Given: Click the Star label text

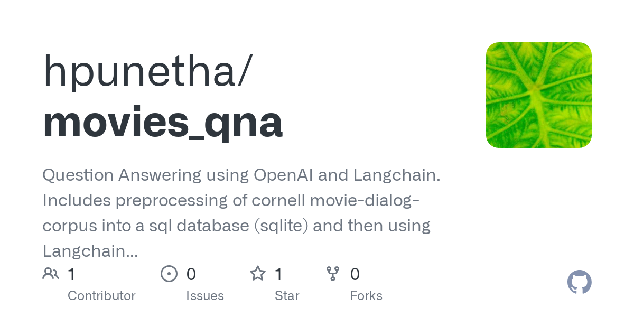Looking at the screenshot, I should click(287, 296).
